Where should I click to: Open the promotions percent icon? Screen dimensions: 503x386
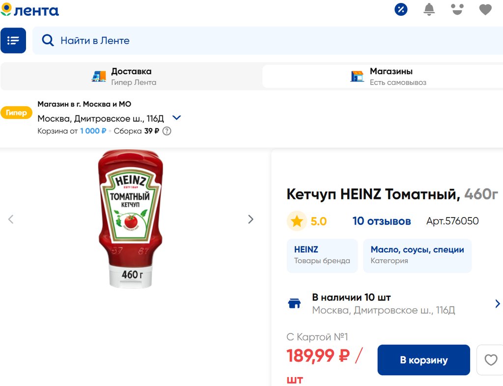coord(401,9)
